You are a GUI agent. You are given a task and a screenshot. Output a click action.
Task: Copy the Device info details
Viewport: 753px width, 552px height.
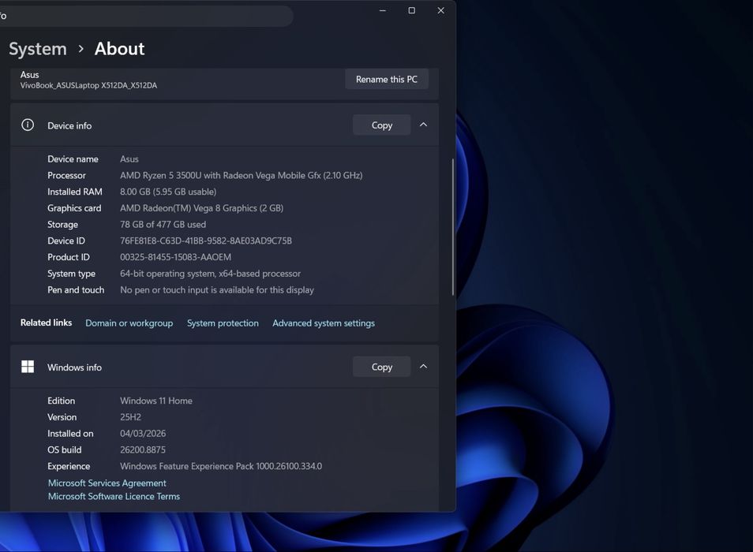click(x=382, y=125)
